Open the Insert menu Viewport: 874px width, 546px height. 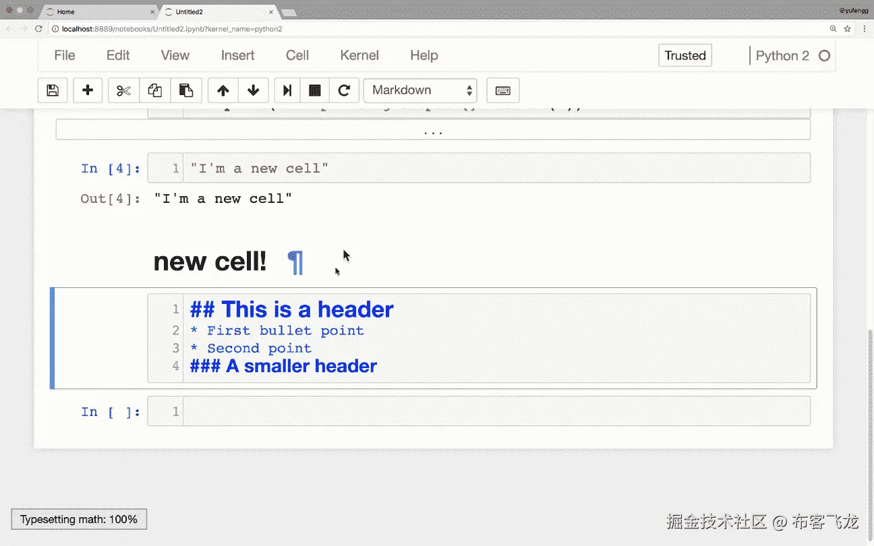pyautogui.click(x=238, y=55)
